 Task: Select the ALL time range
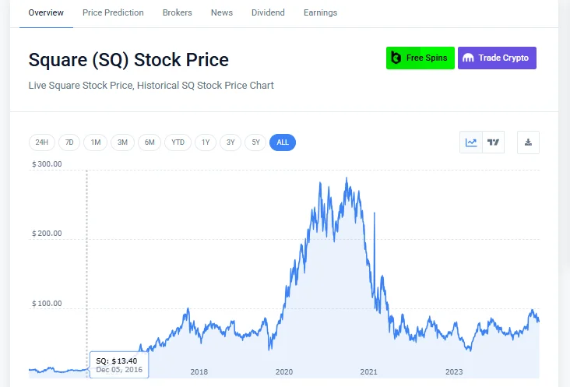pos(283,142)
